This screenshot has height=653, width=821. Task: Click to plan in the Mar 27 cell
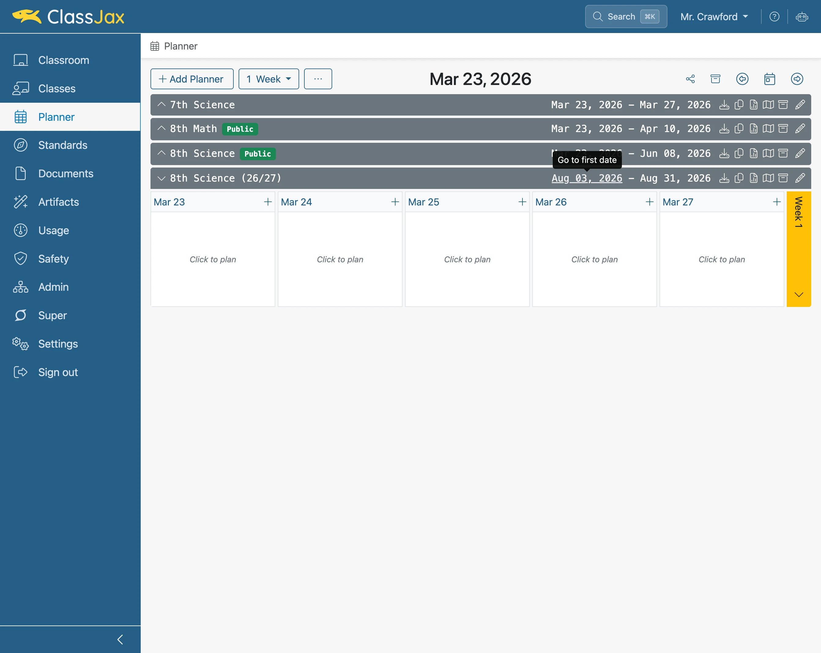point(722,260)
